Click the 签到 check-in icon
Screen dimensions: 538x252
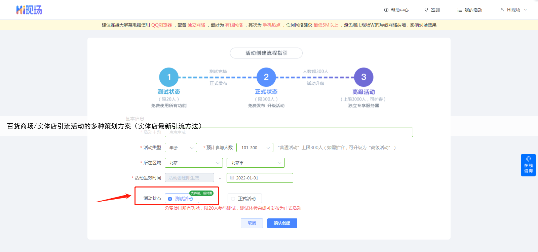click(x=426, y=10)
